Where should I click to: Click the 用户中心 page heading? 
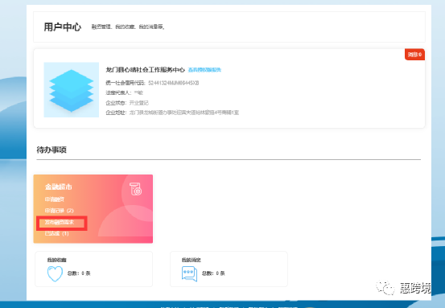point(63,27)
